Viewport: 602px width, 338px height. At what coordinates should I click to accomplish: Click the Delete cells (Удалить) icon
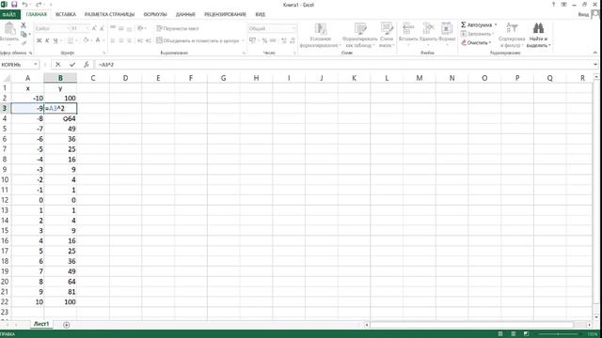428,29
